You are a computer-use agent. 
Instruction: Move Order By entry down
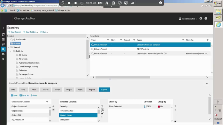coord(175,110)
